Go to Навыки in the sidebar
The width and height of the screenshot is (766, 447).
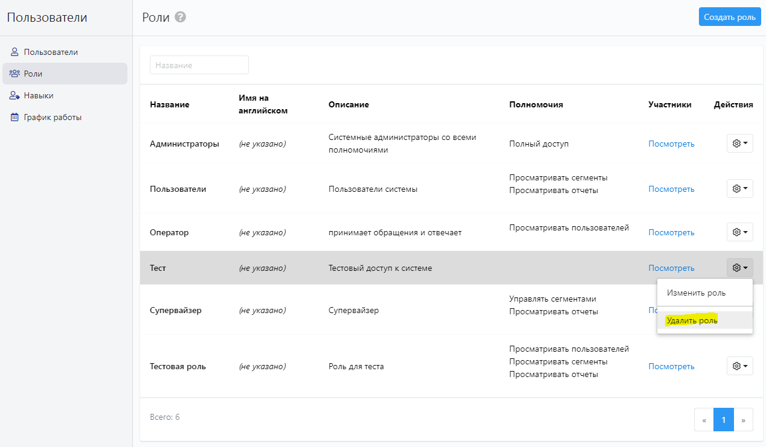(x=65, y=95)
